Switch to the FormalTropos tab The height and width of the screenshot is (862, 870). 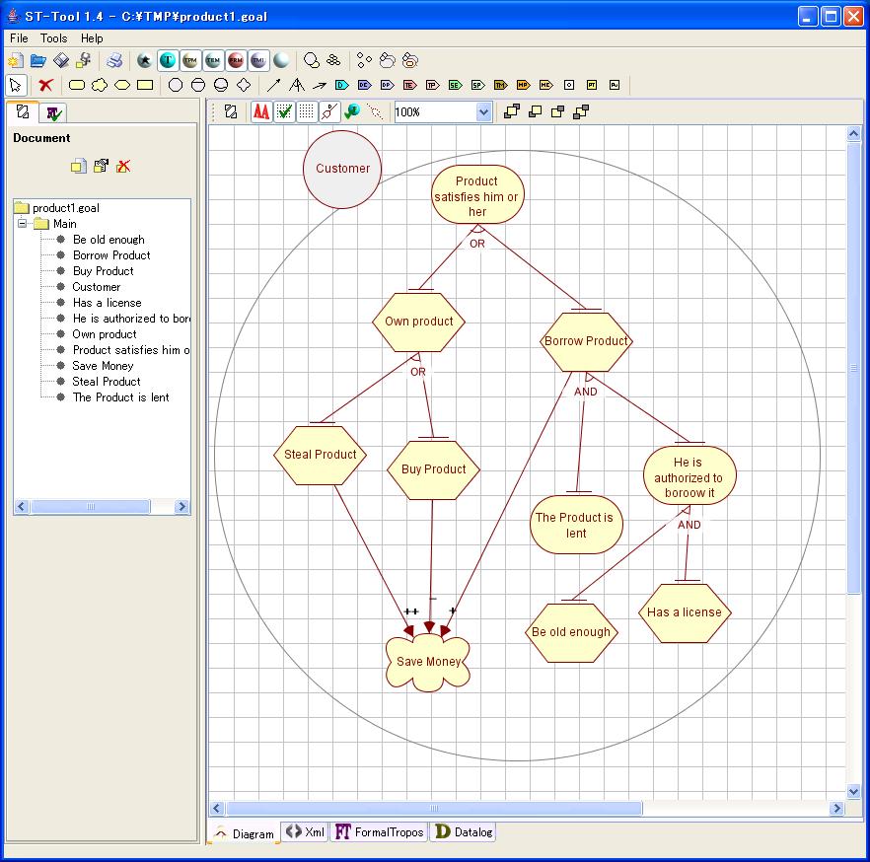[379, 832]
